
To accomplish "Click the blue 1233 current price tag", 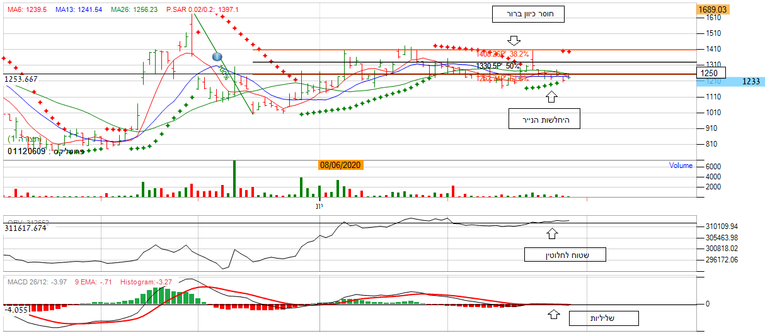I will 749,81.
